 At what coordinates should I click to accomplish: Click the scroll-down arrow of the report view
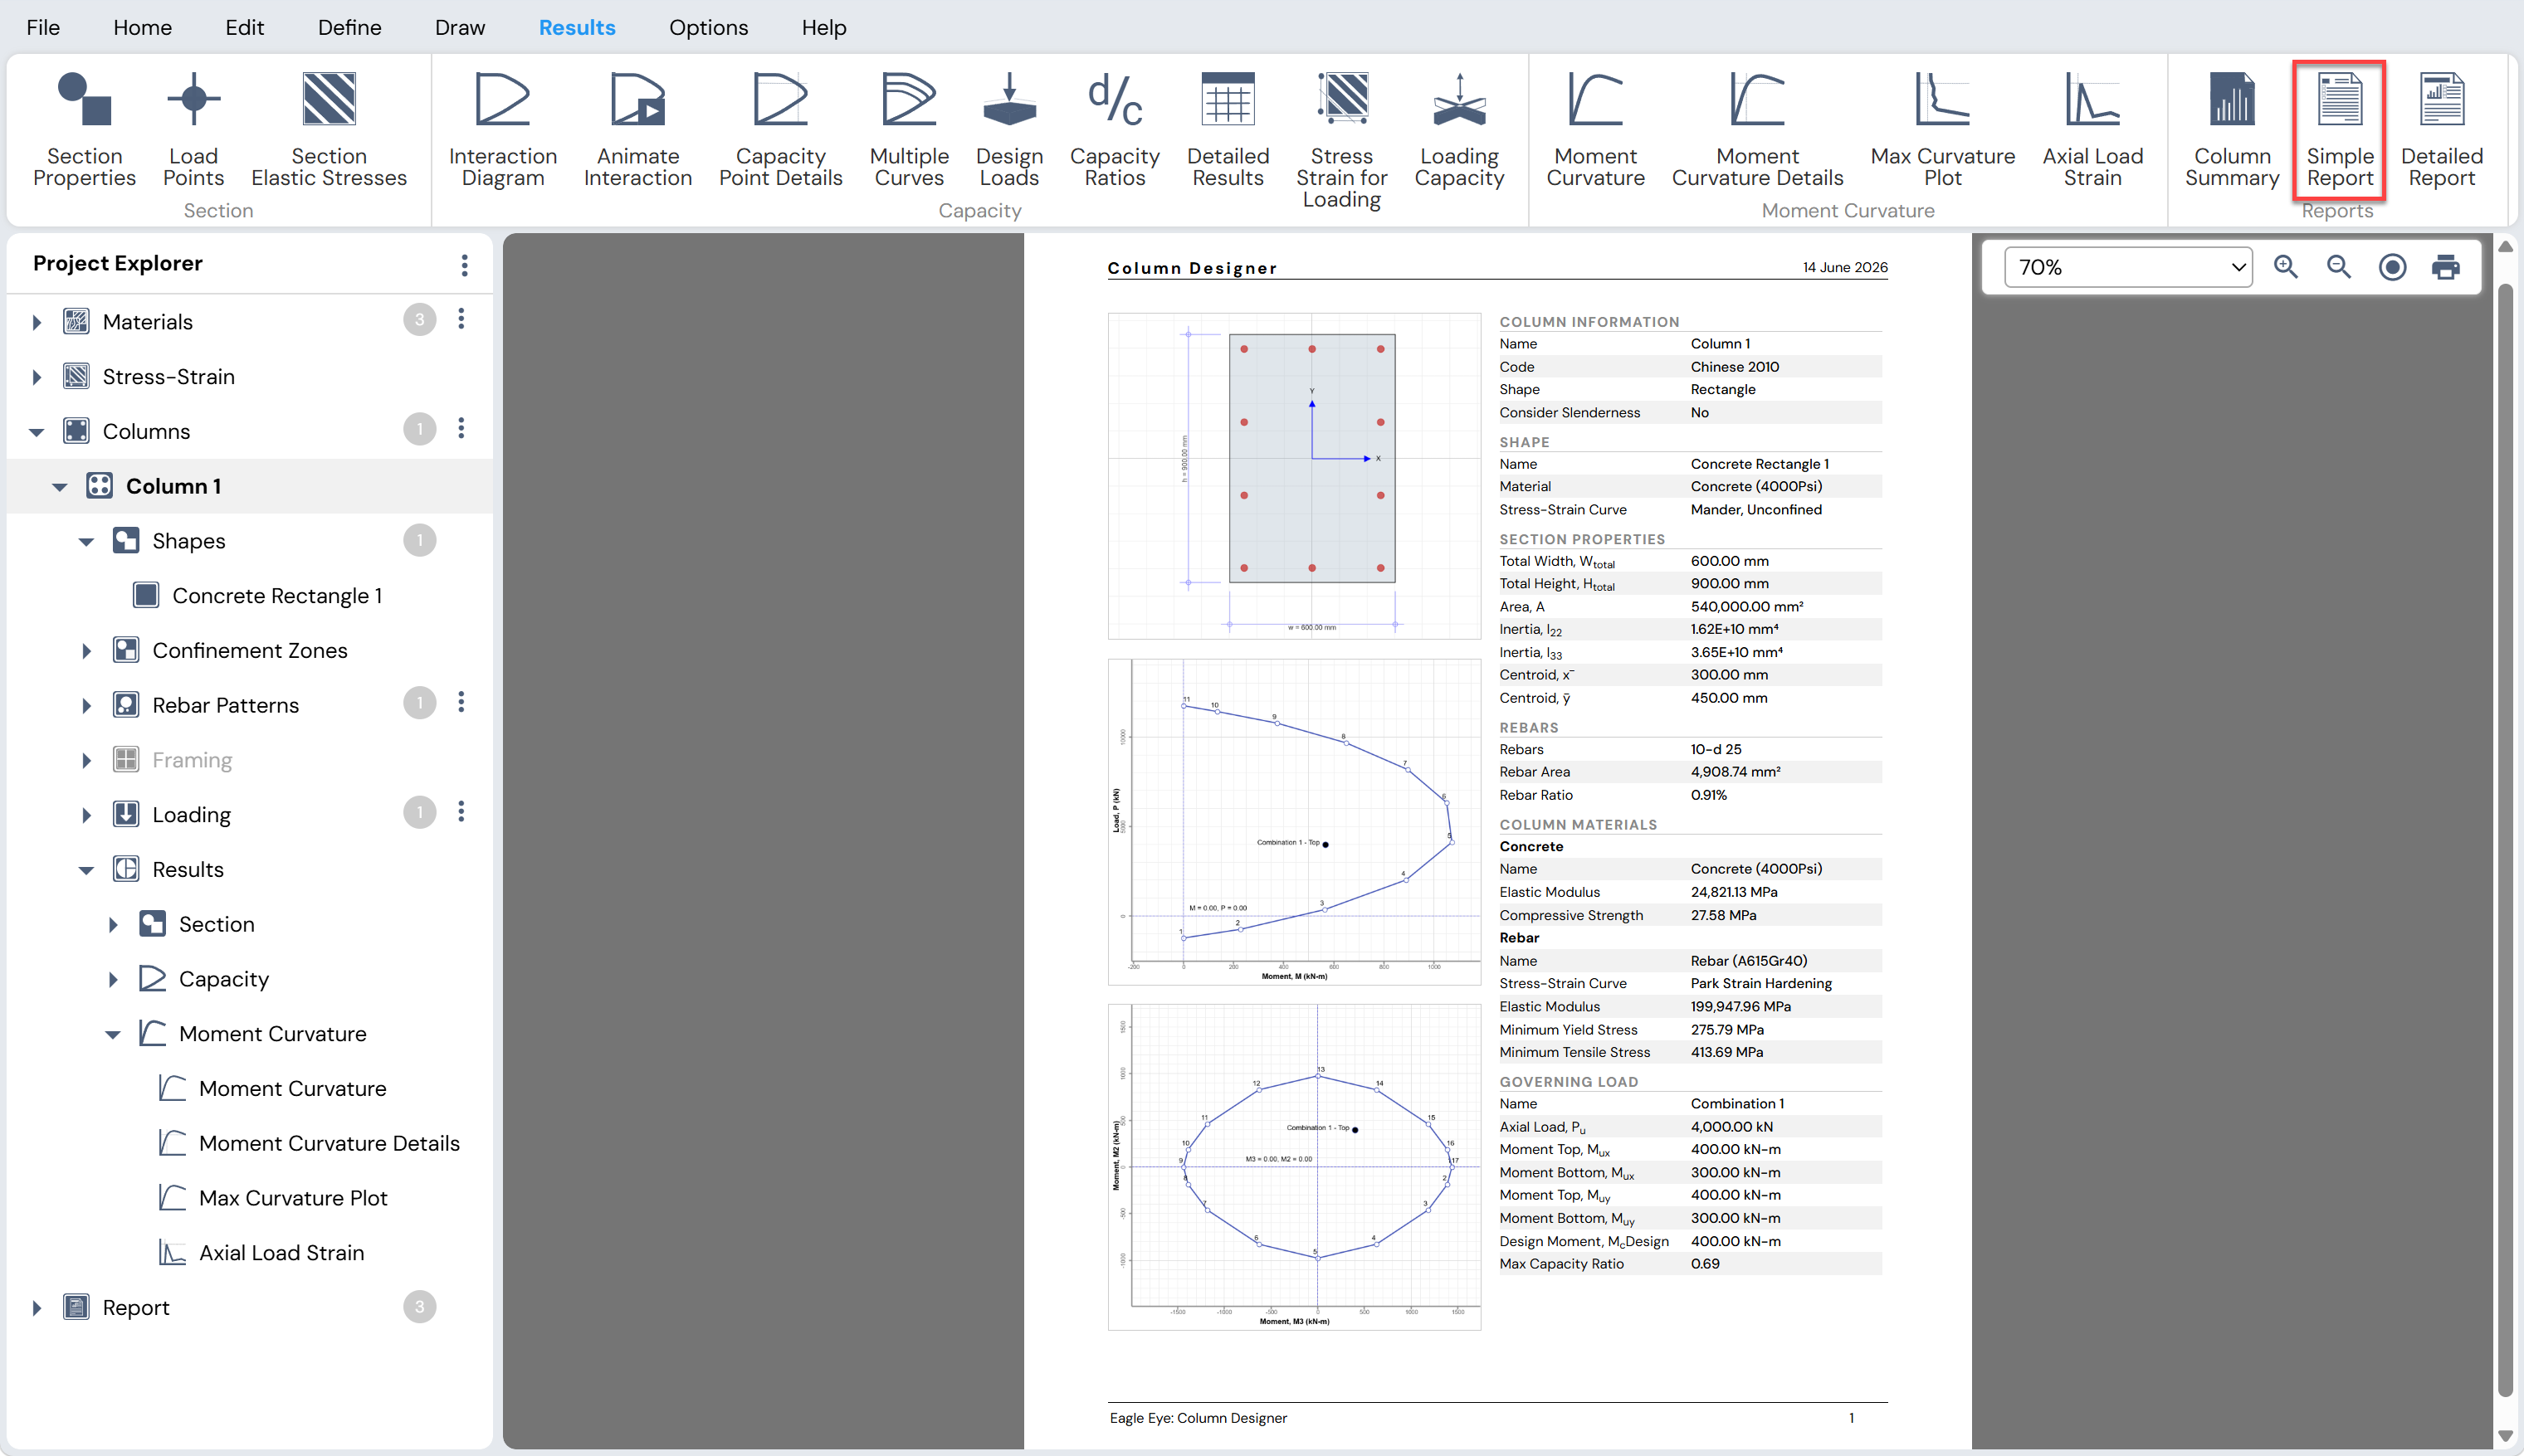pos(2505,1435)
